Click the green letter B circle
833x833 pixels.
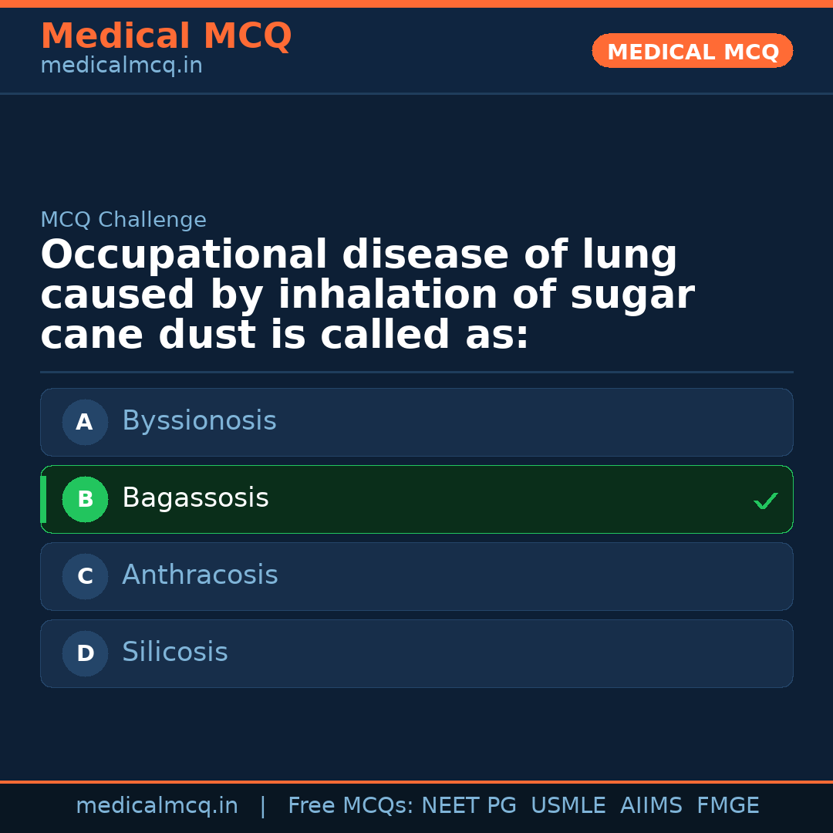85,499
